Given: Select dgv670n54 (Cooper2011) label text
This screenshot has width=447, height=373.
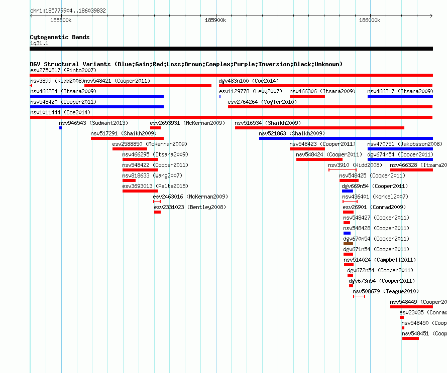Looking at the screenshot, I should 376,239.
